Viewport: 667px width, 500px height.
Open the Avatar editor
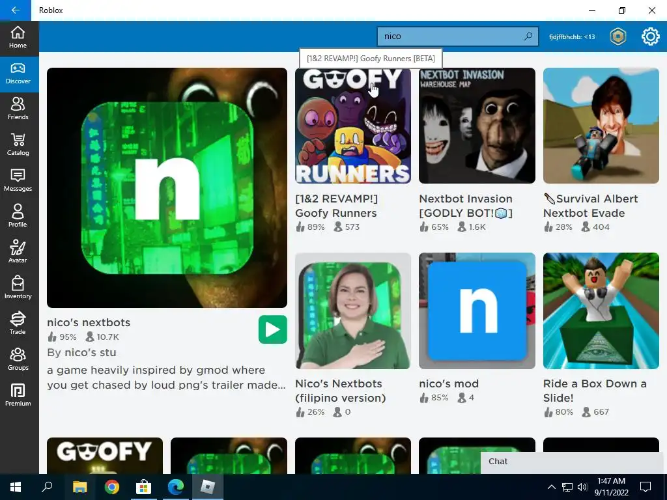coord(18,253)
